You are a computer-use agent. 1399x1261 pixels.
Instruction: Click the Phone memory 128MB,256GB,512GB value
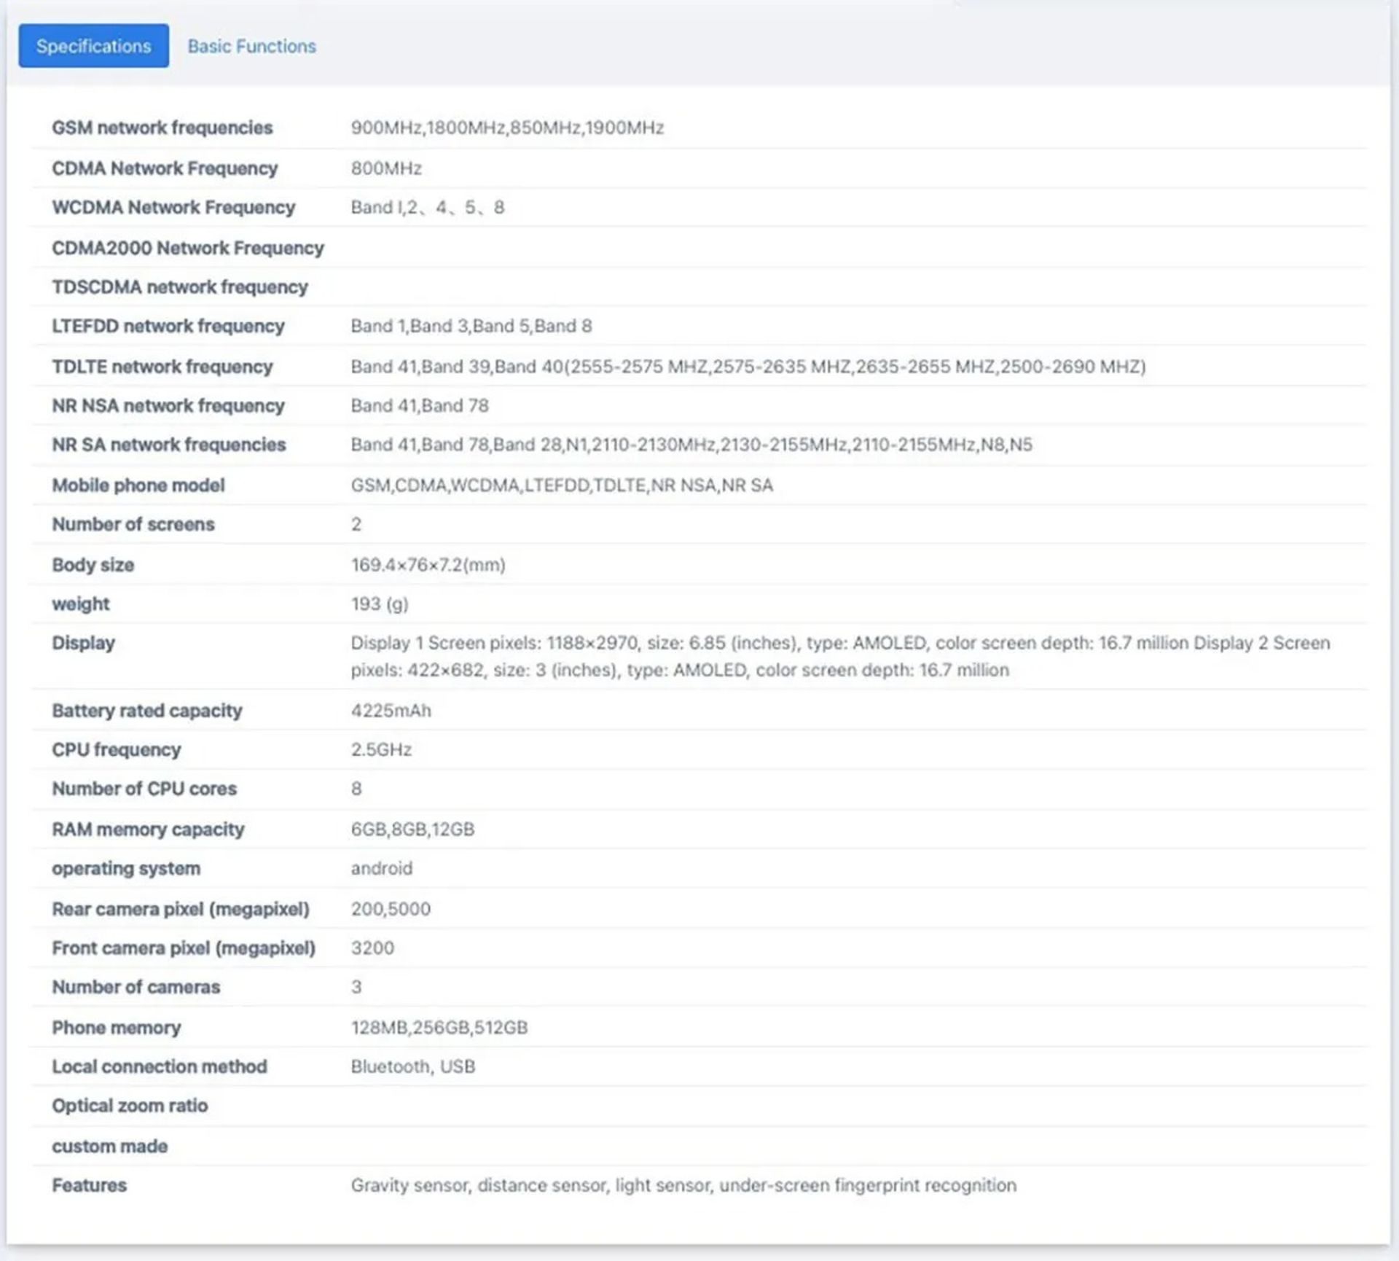tap(439, 1028)
